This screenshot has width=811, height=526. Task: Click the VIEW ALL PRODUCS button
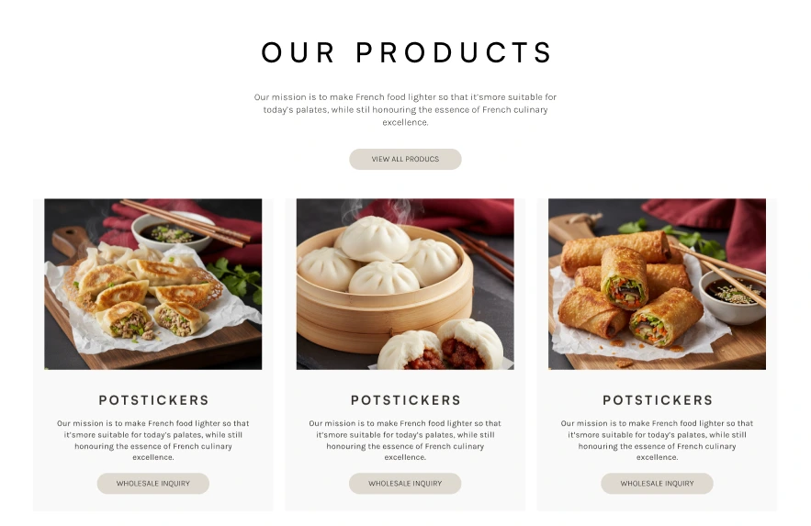[405, 159]
